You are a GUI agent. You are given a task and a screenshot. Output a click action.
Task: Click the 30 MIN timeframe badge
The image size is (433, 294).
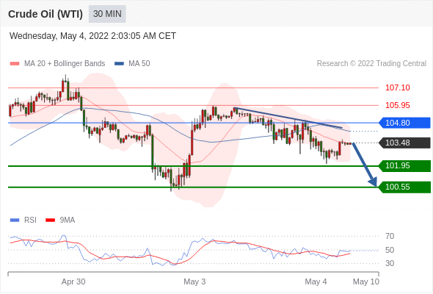tap(107, 14)
